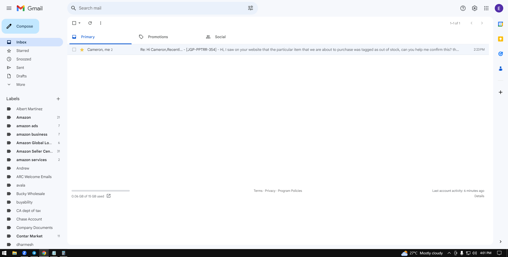
Task: Open the weather widget in taskbar
Action: click(x=422, y=253)
